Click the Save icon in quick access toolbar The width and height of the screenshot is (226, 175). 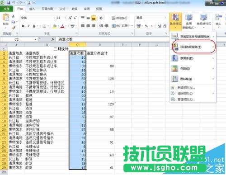9,3
